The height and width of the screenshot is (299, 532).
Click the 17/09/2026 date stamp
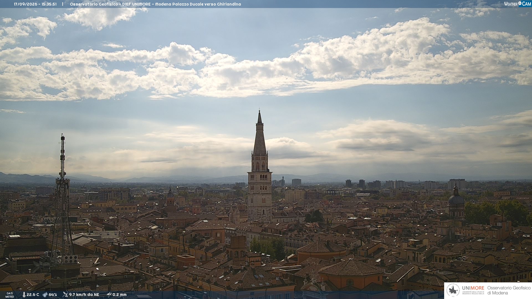click(x=26, y=4)
